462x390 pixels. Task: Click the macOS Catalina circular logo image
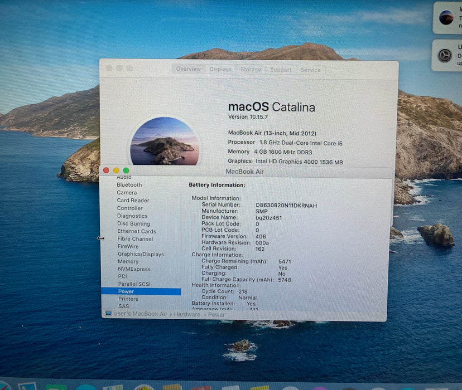click(x=165, y=141)
